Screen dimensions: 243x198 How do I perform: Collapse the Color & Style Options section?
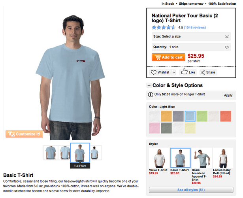[x=149, y=85]
